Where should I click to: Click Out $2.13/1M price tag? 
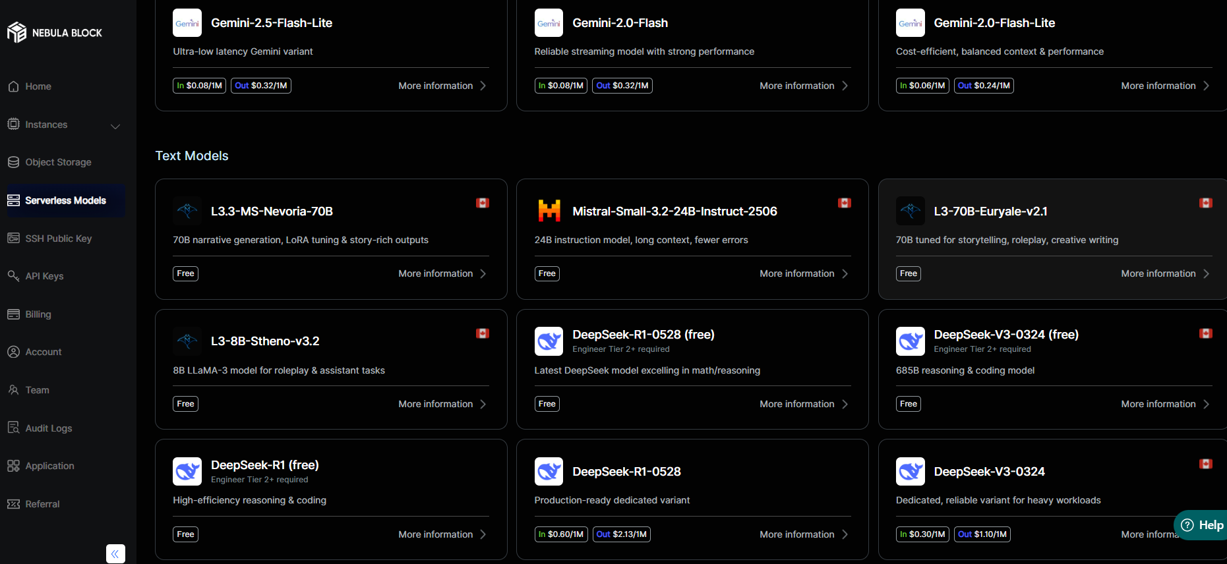tap(621, 534)
